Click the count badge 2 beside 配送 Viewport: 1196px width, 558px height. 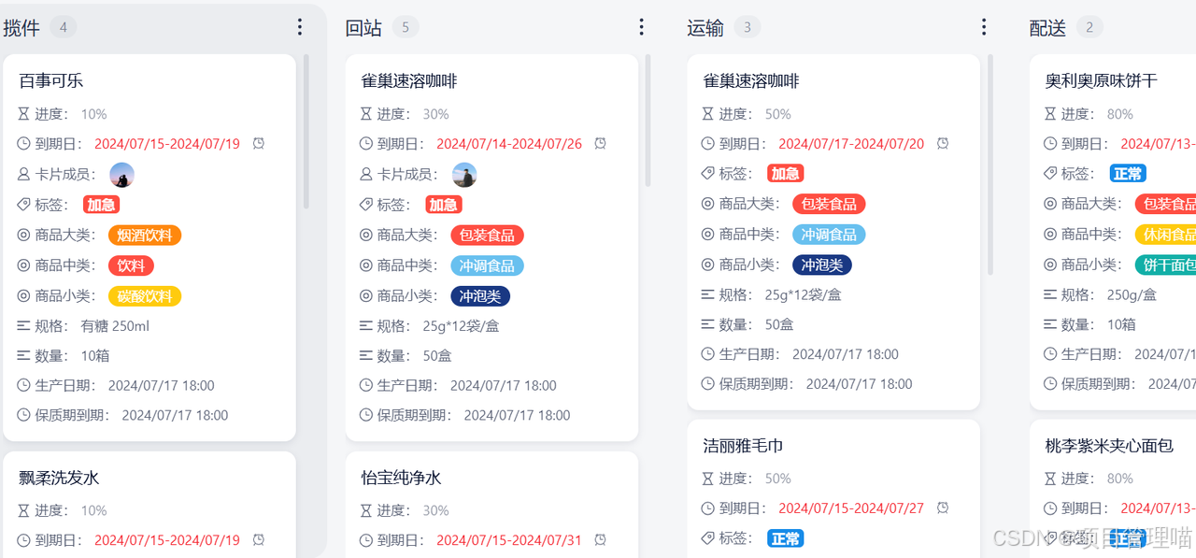pos(1089,27)
